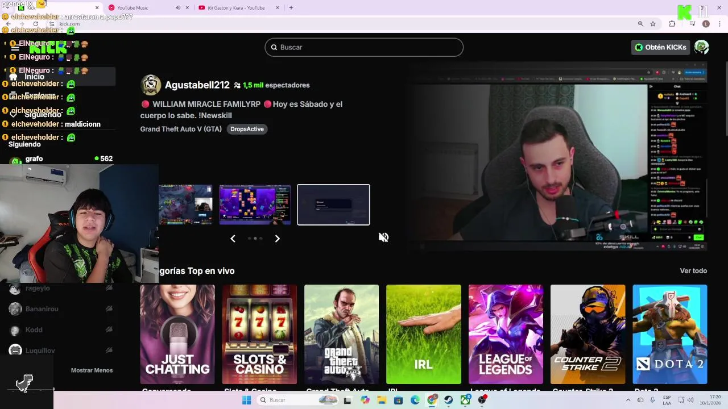Open the Chrome profile avatar

pyautogui.click(x=706, y=24)
